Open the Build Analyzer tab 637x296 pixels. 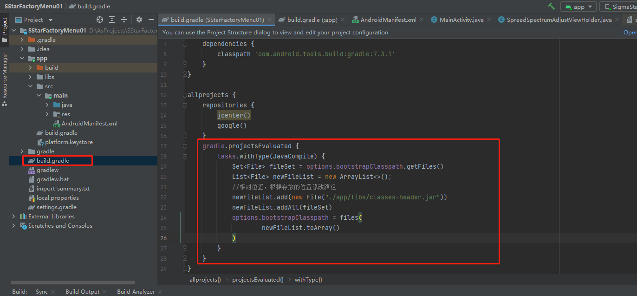click(x=136, y=292)
